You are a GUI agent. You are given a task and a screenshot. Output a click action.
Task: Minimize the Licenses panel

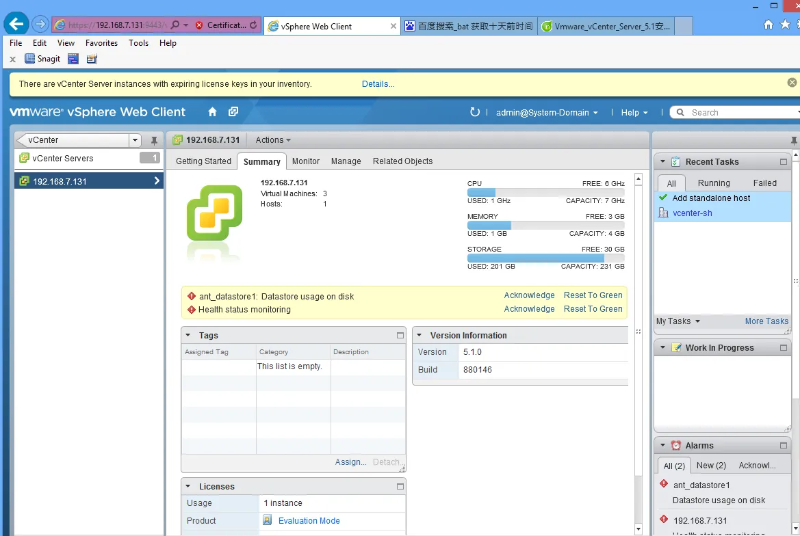400,487
